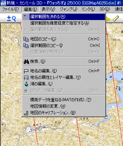123x146 pixels.
Task: Click the label icon beside 地名の編集
Action: click(26, 71)
